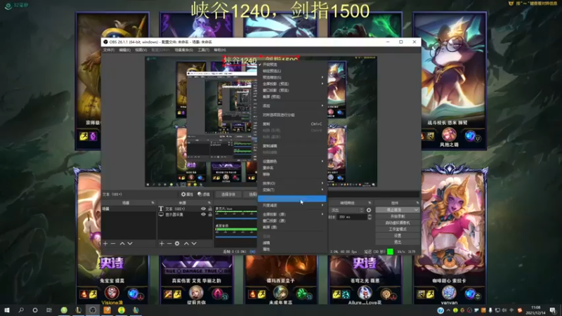Image resolution: width=562 pixels, height=316 pixels.
Task: Pop out the scene transitions dock icon
Action: click(x=370, y=203)
